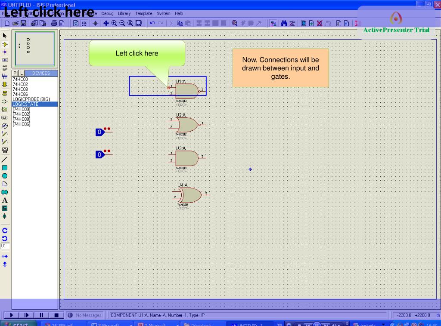Open the property assignment tool
441x326 pixels.
292,23
